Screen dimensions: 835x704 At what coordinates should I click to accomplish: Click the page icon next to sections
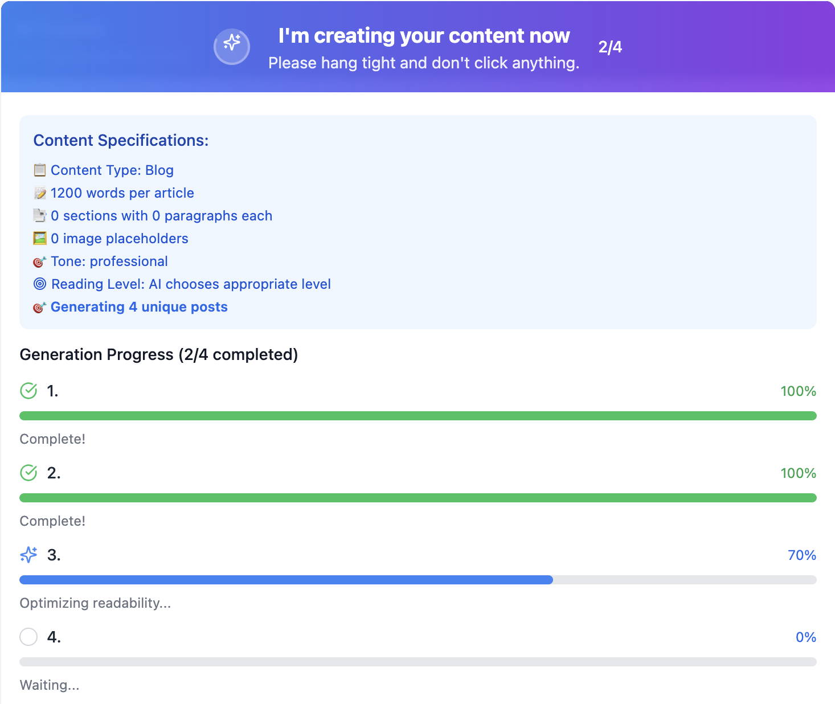point(40,216)
